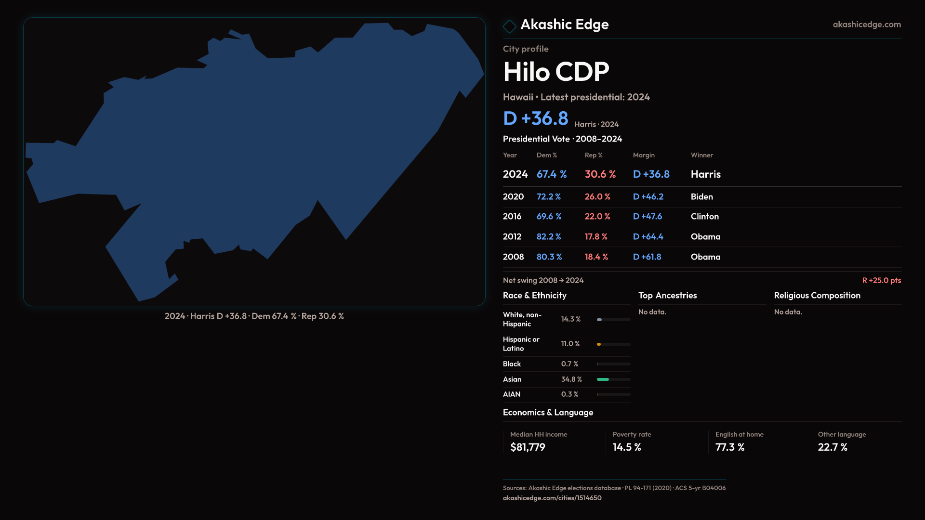Viewport: 925px width, 520px height.
Task: Click the Hispanic or Latino orange bar
Action: (x=599, y=344)
